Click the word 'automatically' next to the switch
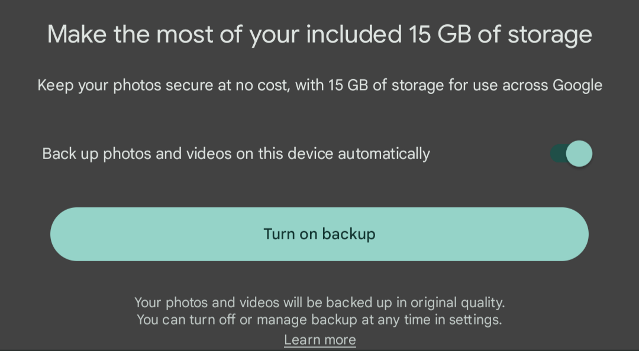The height and width of the screenshot is (351, 639). pyautogui.click(x=384, y=154)
